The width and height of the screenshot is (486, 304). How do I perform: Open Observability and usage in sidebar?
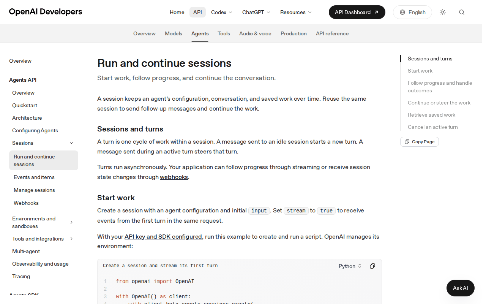click(x=40, y=264)
